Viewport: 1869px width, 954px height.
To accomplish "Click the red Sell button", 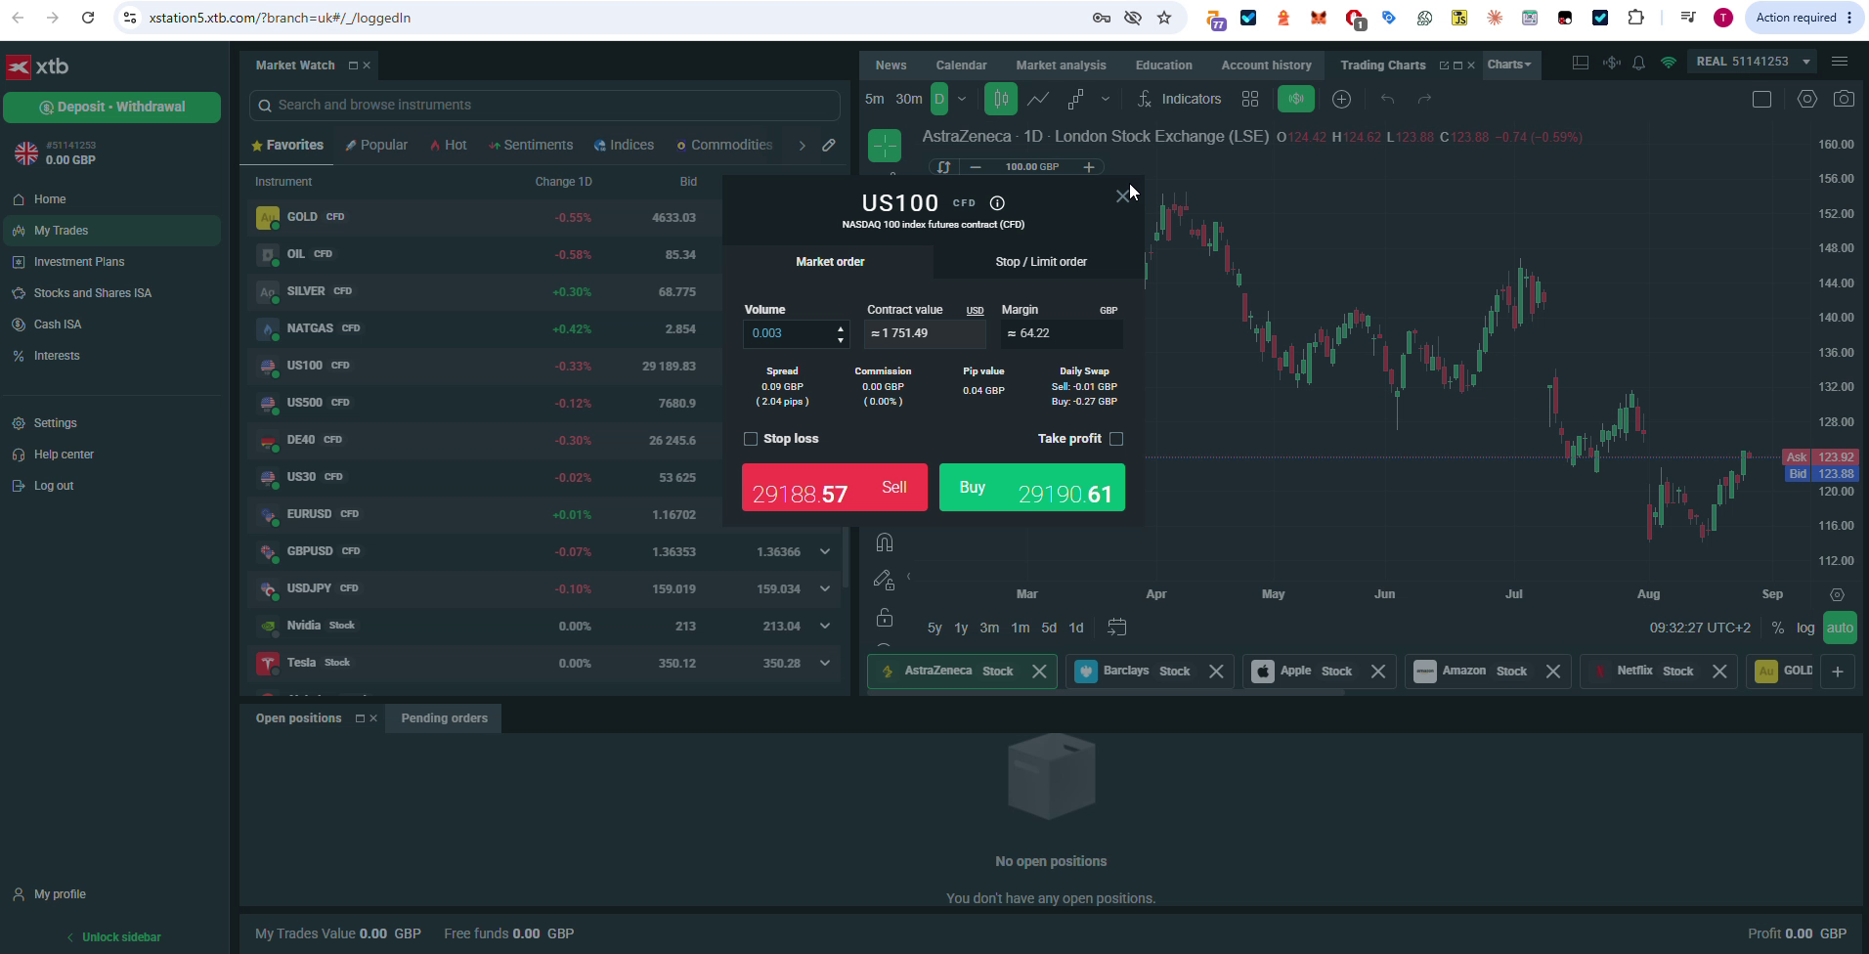I will [x=835, y=488].
